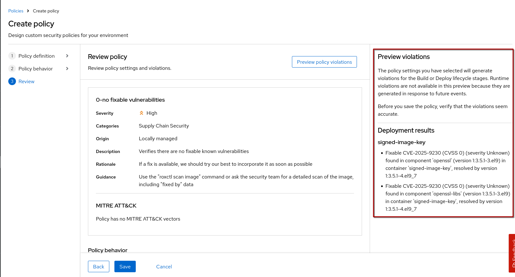The height and width of the screenshot is (277, 515).
Task: Click the blue step 3 number badge
Action: click(12, 82)
